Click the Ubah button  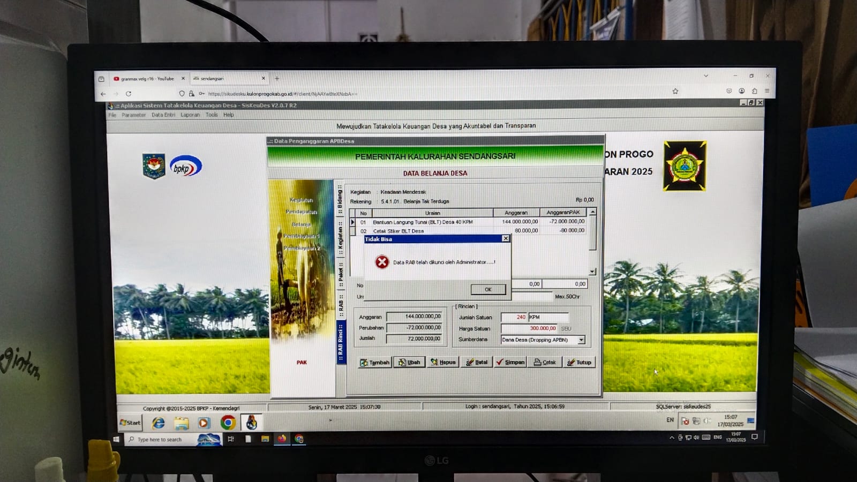(409, 363)
